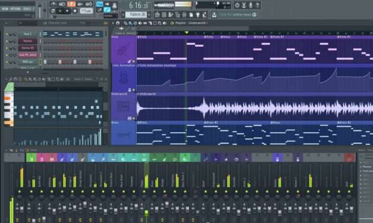Viewport: 373px width, 223px height.
Task: Select the playlist Playback speaker tool
Action: (165, 23)
